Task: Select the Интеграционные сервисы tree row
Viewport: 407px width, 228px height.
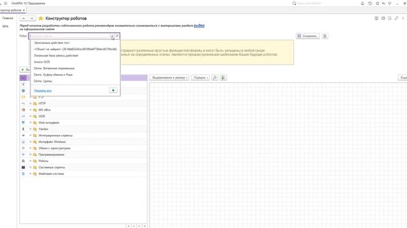Action: [83, 136]
